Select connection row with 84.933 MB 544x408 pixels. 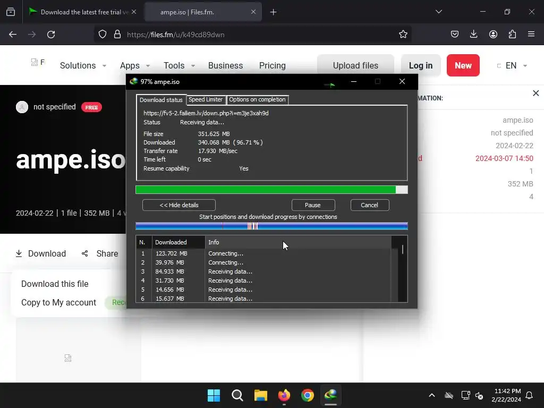coord(263,271)
